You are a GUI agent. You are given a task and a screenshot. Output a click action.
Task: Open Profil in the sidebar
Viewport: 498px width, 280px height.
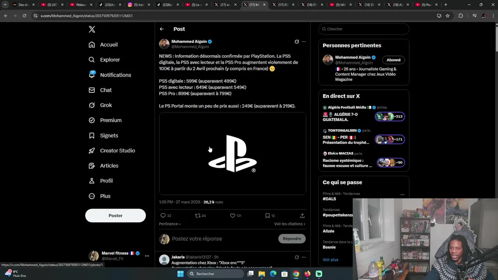(100, 181)
